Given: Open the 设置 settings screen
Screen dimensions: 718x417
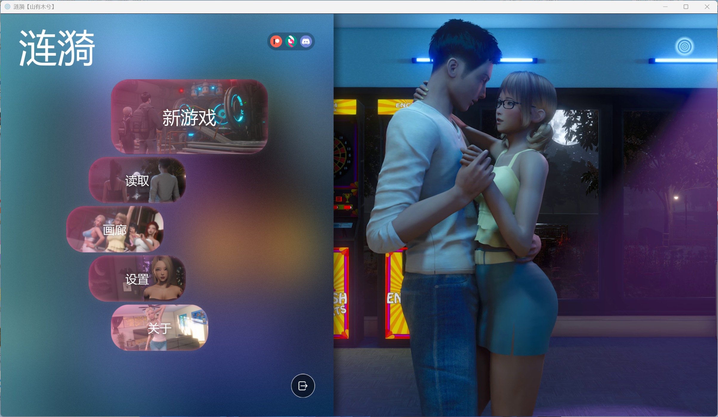Looking at the screenshot, I should [137, 279].
